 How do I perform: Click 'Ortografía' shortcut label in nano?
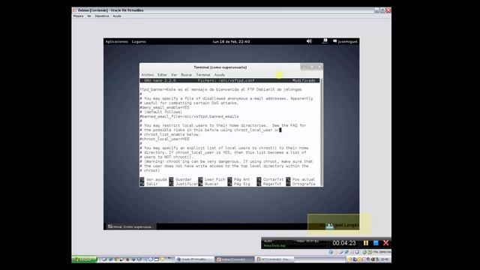(304, 184)
